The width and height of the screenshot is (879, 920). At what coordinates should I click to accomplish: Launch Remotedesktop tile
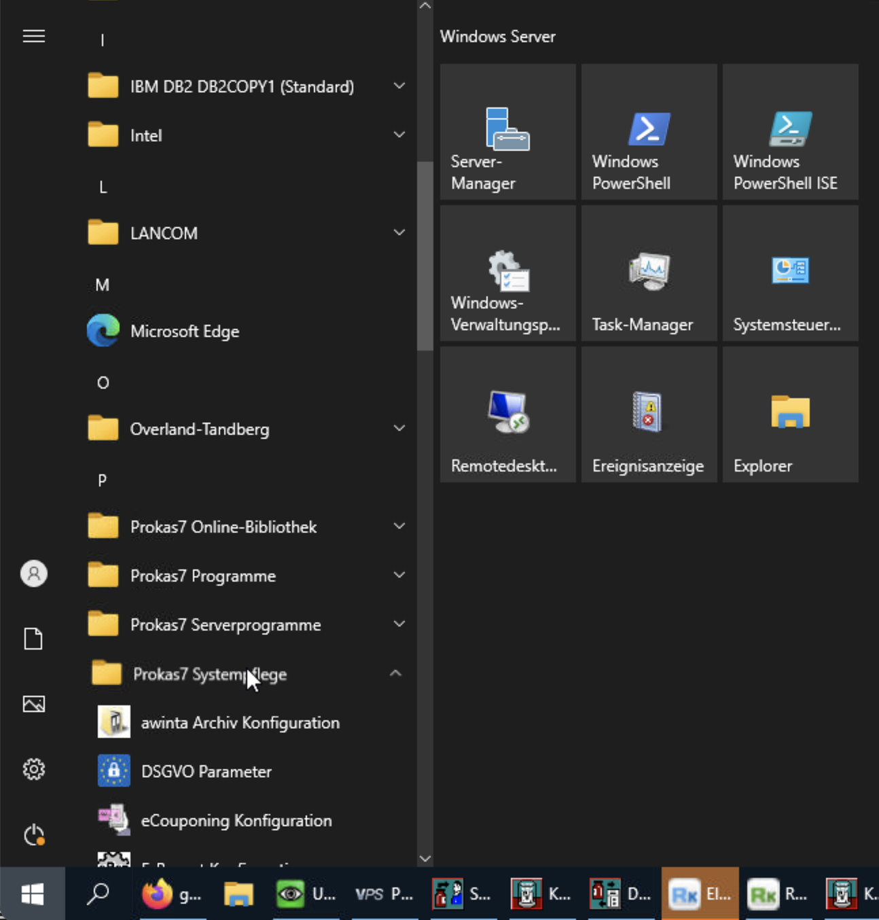tap(507, 414)
